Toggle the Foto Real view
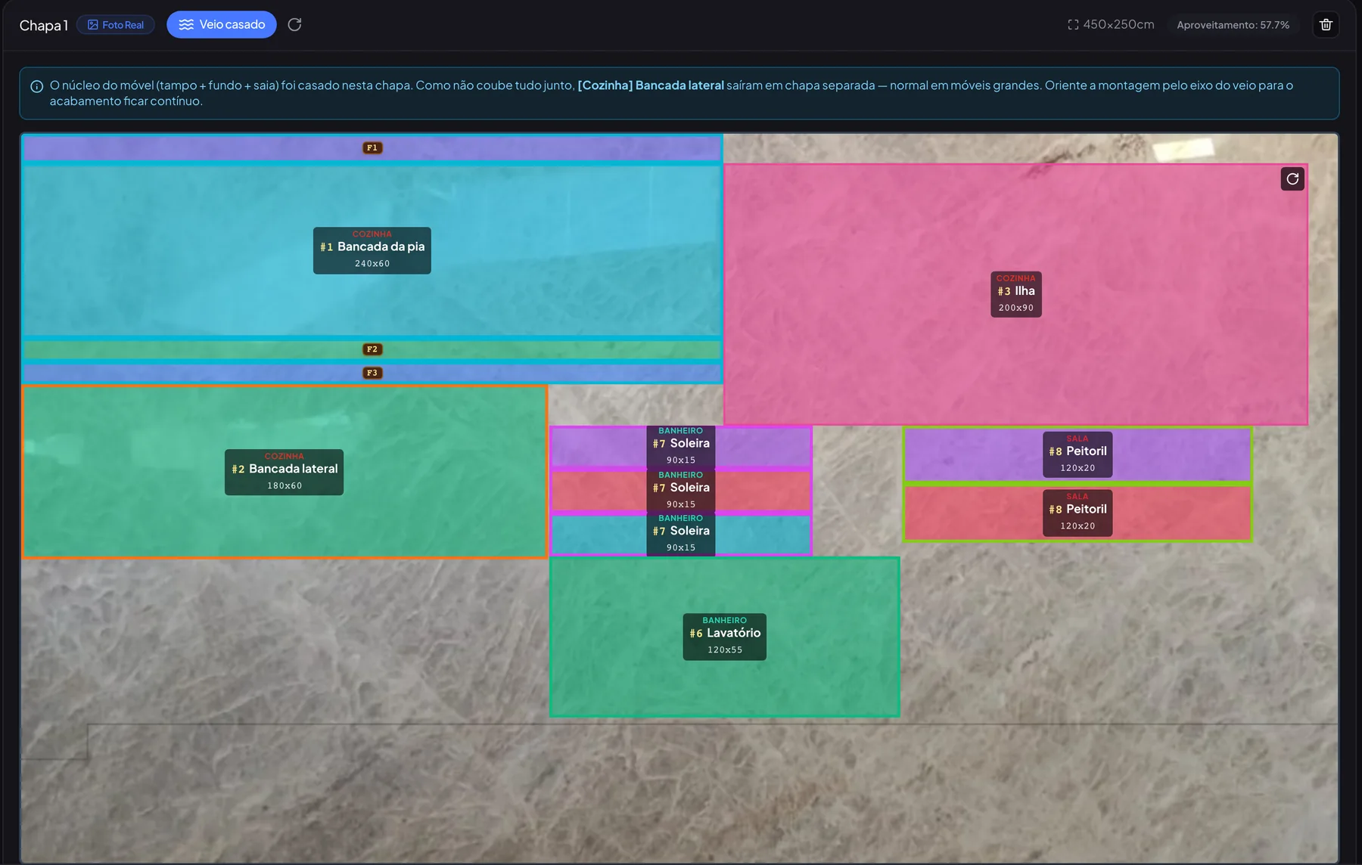Viewport: 1362px width, 865px height. pyautogui.click(x=116, y=25)
